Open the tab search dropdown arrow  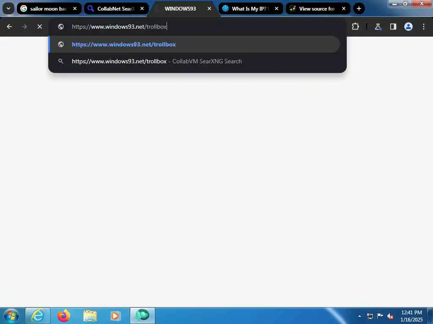click(8, 8)
